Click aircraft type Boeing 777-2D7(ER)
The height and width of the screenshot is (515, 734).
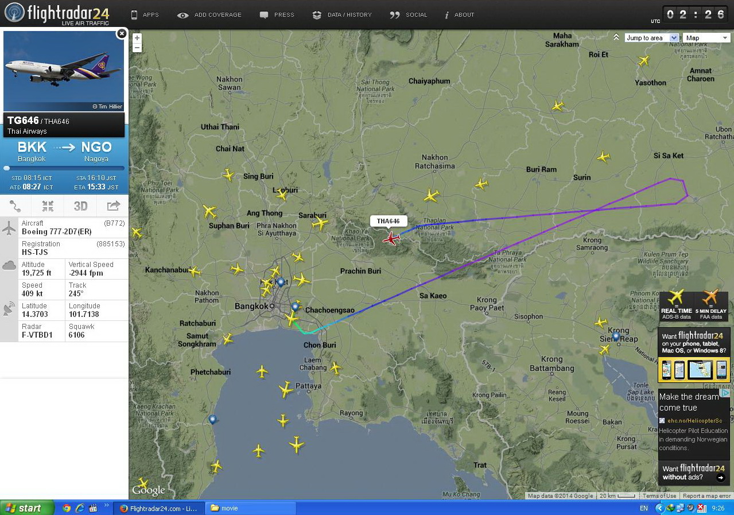56,231
